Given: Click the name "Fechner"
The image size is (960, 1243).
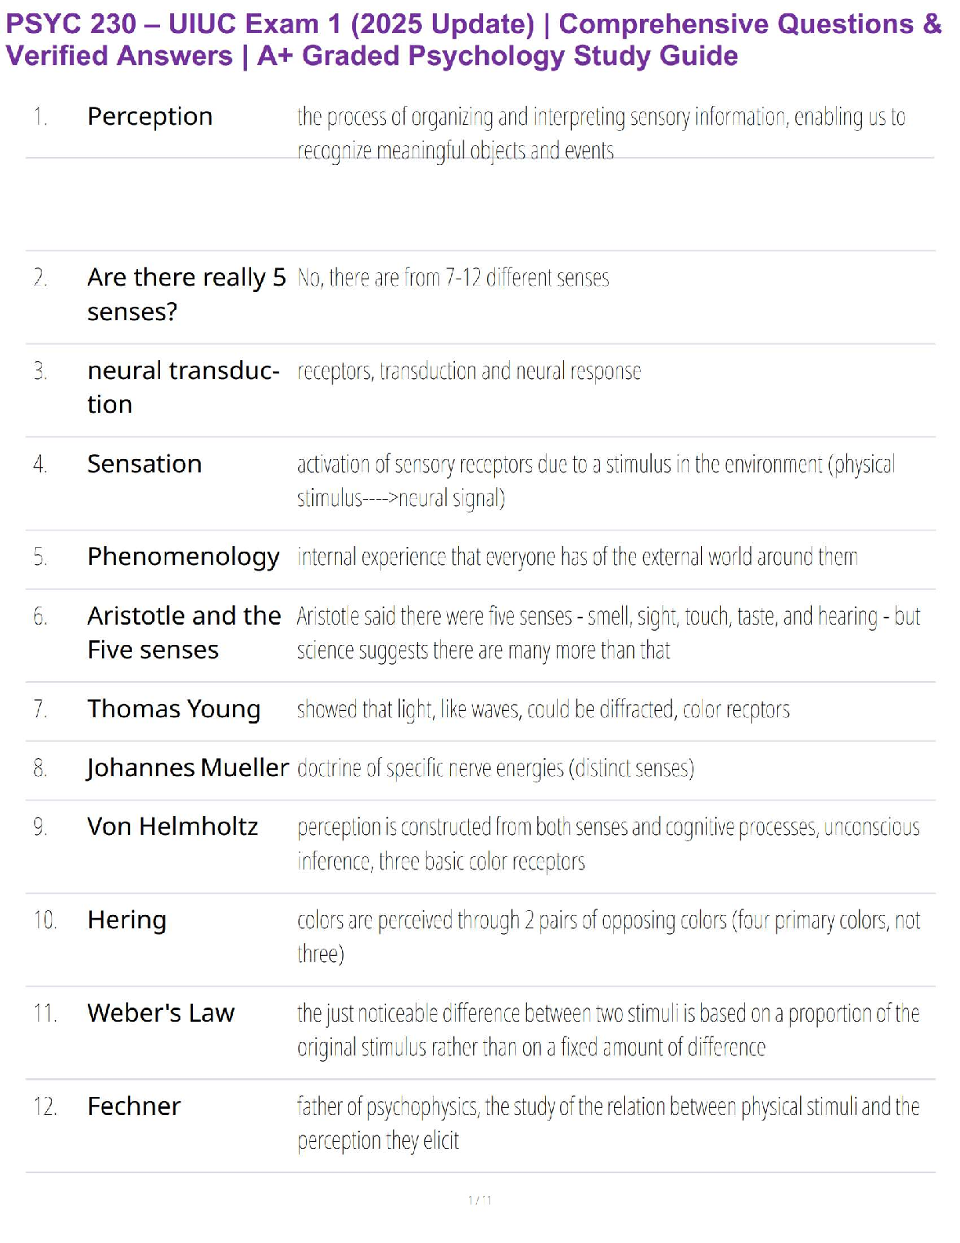Looking at the screenshot, I should pyautogui.click(x=133, y=1106).
